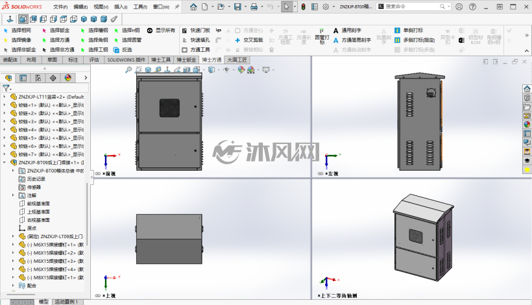Expand the M6X15焊接螺钉<1> node
The image size is (532, 305).
pyautogui.click(x=13, y=245)
